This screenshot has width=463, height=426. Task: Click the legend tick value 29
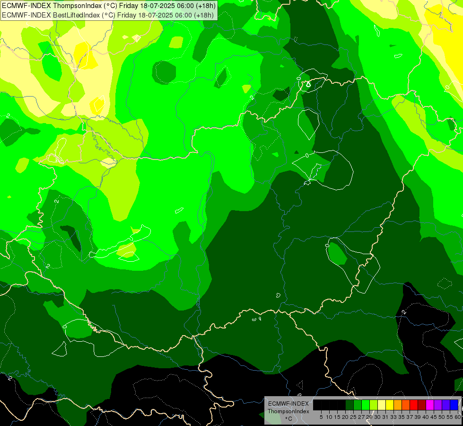tap(369, 417)
